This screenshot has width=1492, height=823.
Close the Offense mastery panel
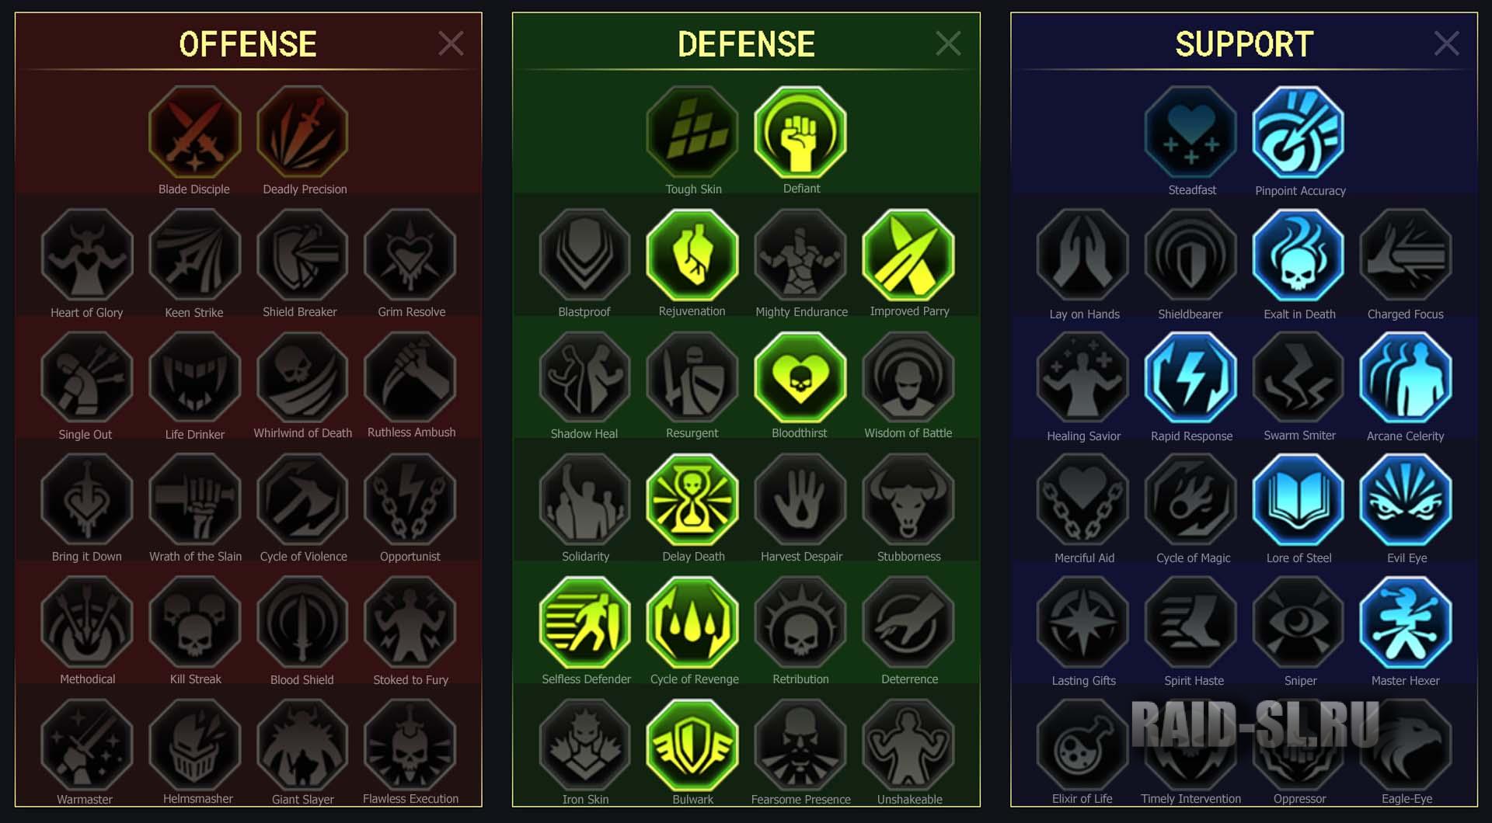(x=451, y=43)
